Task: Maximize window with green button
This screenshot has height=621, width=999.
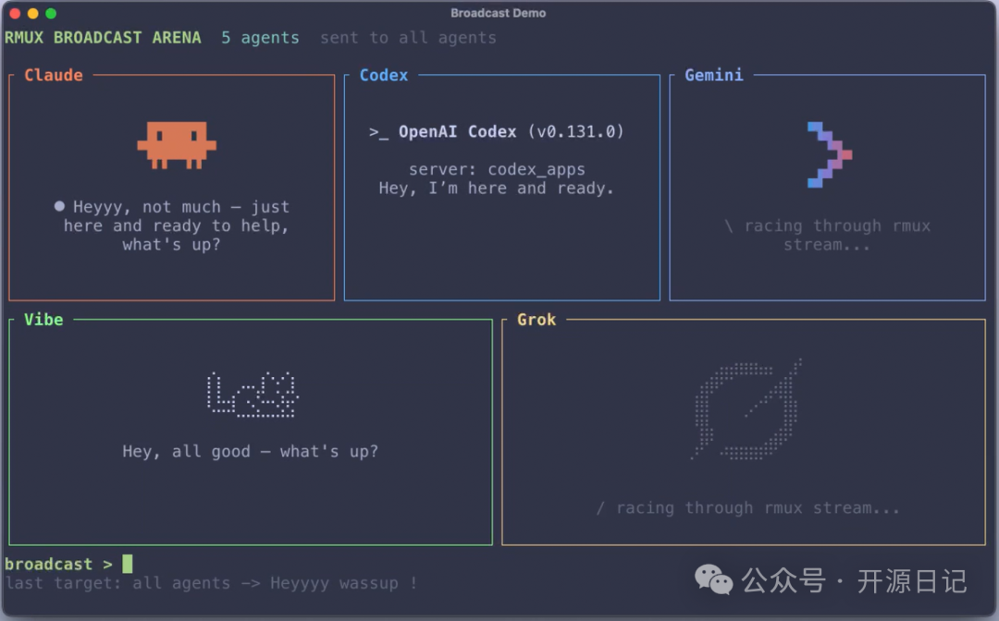Action: (50, 13)
